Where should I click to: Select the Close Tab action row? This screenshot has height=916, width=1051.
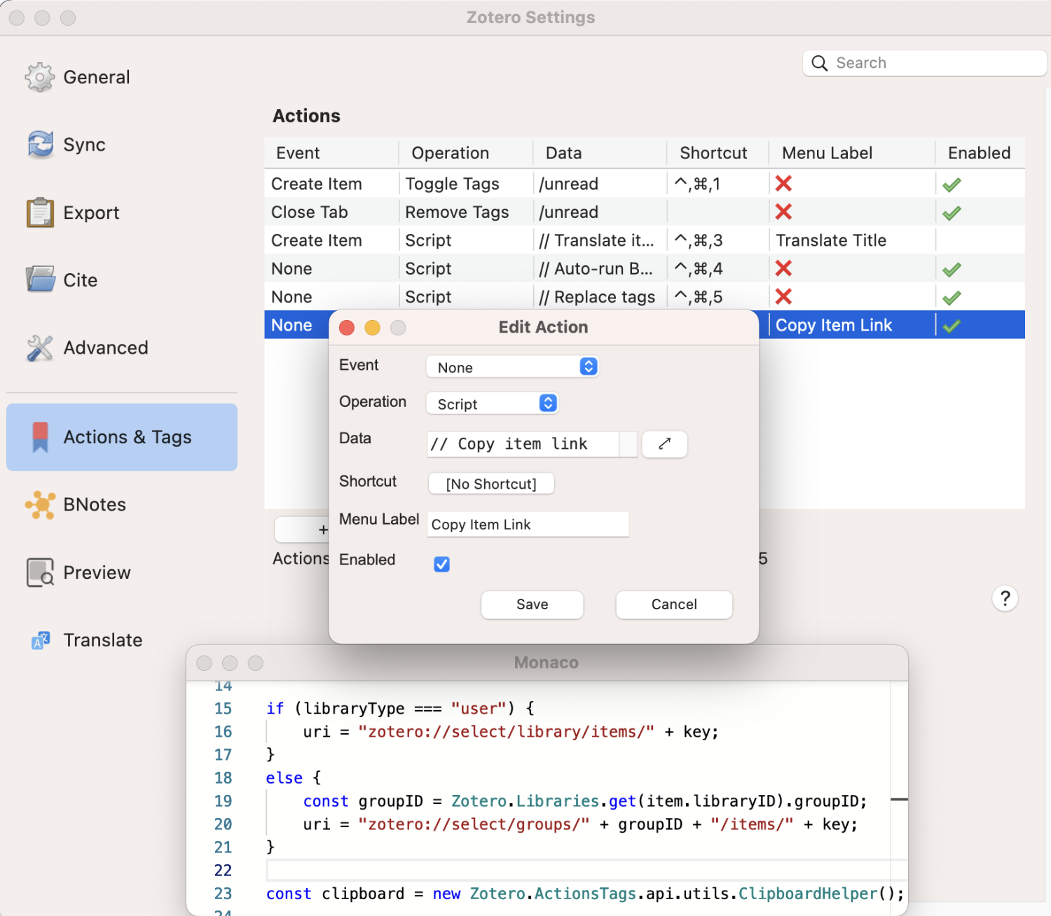(645, 211)
